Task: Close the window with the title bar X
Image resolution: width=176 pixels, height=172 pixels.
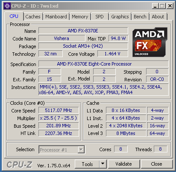Action: pyautogui.click(x=170, y=6)
